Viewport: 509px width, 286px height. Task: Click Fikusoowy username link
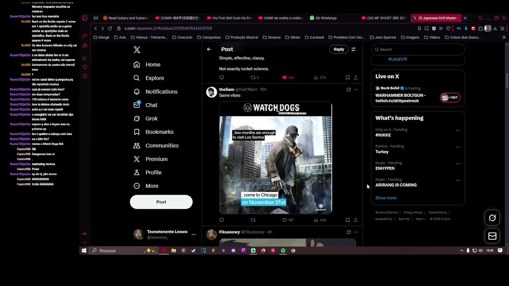pos(229,232)
